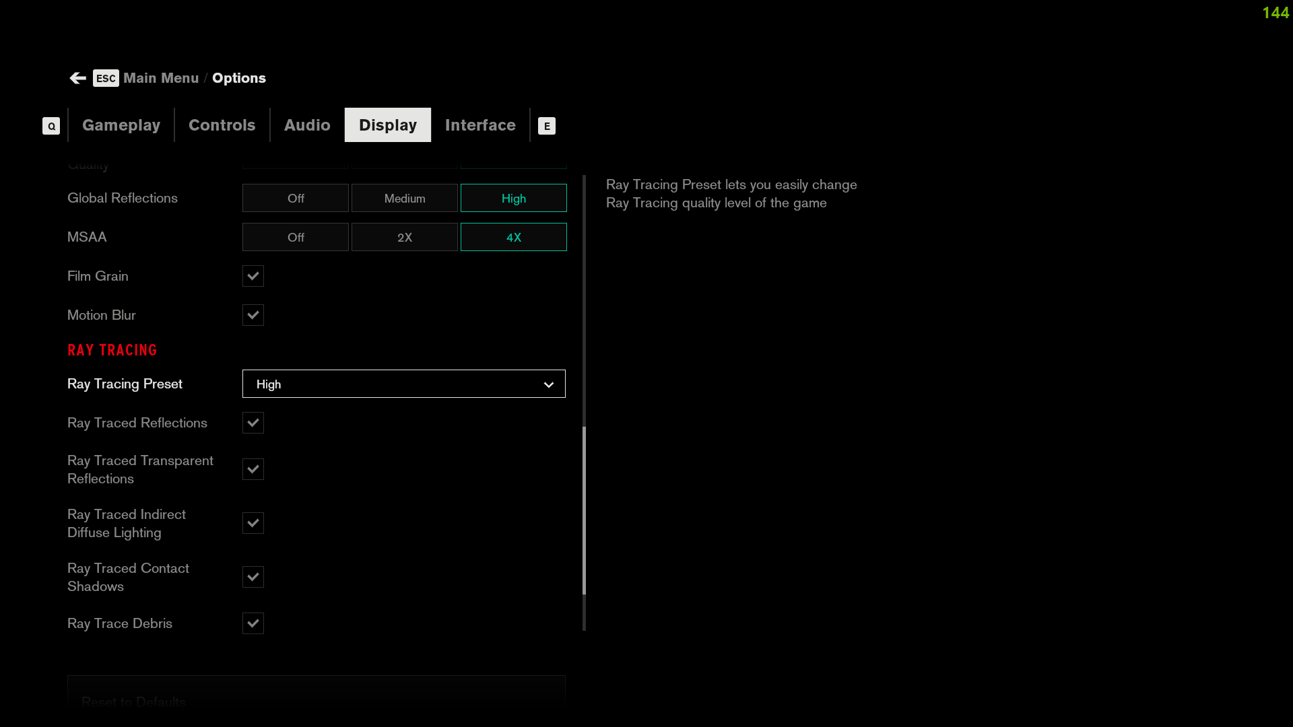The height and width of the screenshot is (727, 1293).
Task: Click the settings list scrollbar thumb
Action: tap(584, 510)
